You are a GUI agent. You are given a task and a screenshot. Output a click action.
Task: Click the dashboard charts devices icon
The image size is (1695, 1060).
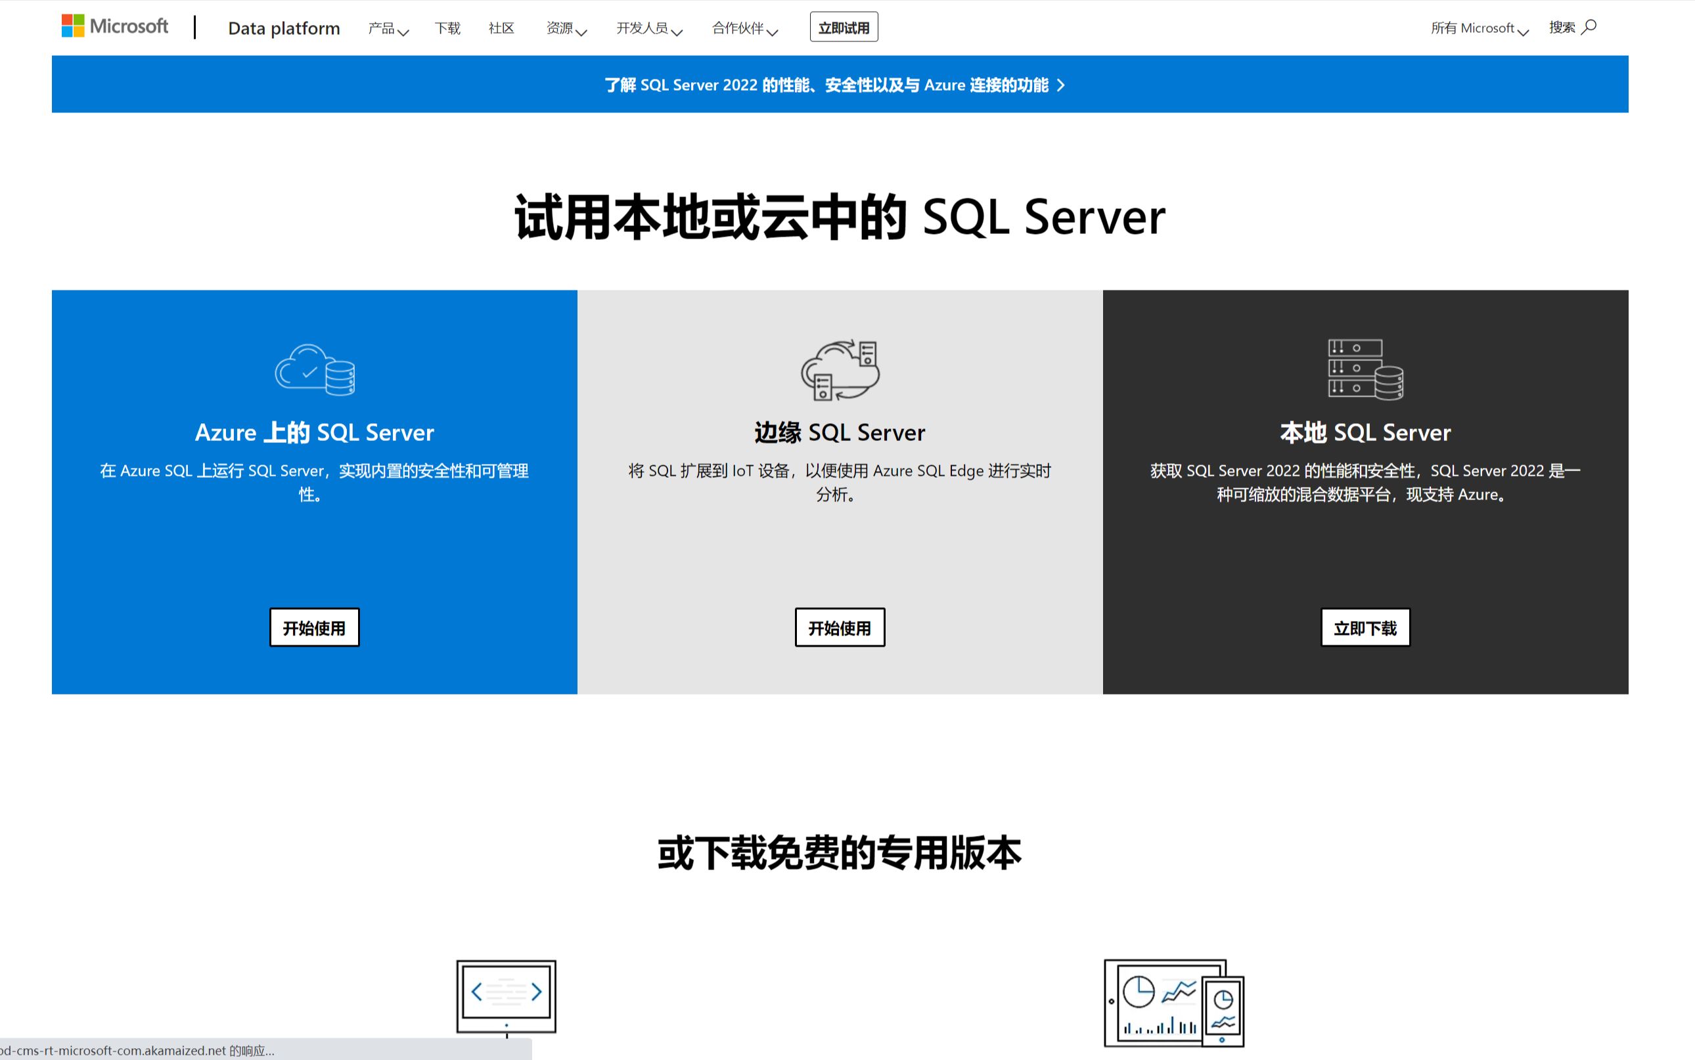click(1173, 1003)
